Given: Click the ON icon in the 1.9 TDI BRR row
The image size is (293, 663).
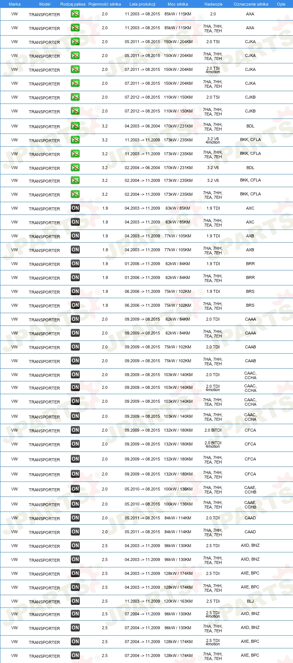Looking at the screenshot, I should click(x=75, y=264).
